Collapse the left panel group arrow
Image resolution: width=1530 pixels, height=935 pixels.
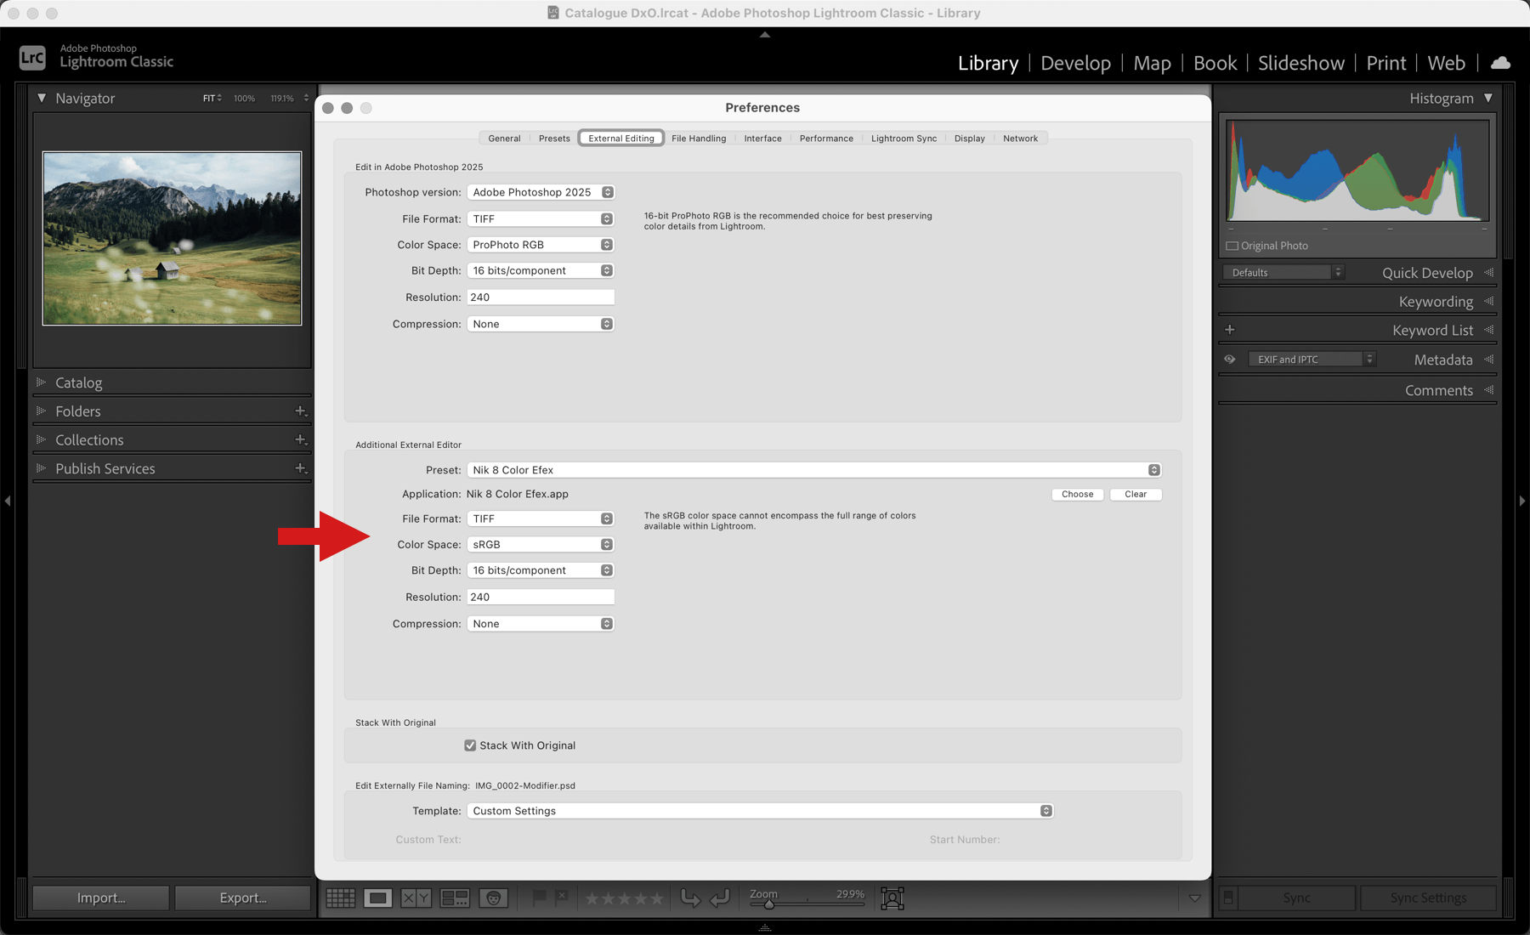(x=8, y=501)
